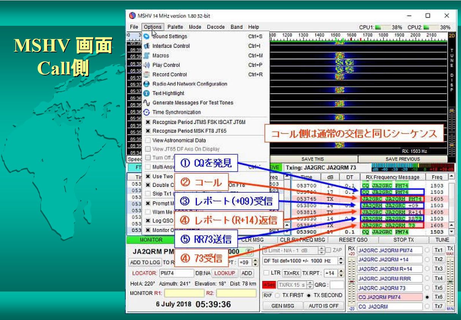
Task: Click the RXF button
Action: [x=268, y=295]
